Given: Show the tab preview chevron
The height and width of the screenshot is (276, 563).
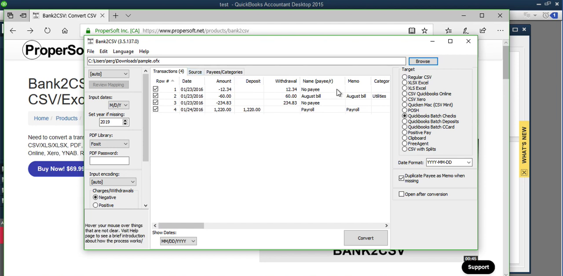Looking at the screenshot, I should 128,15.
